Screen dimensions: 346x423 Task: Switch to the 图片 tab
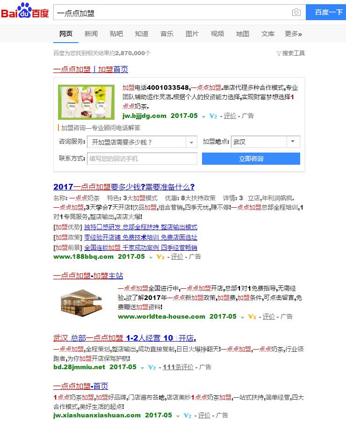click(x=192, y=34)
